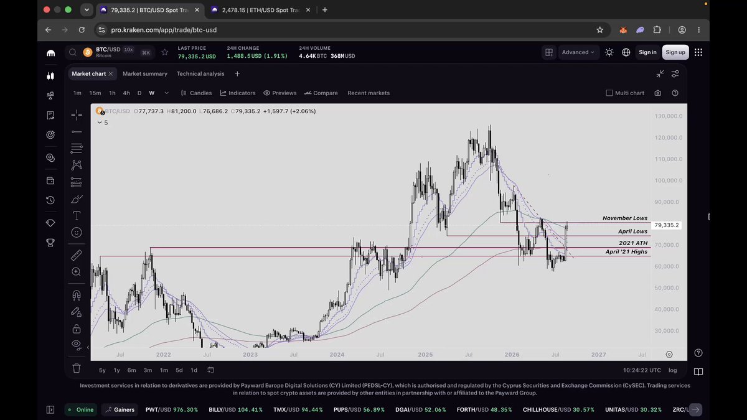This screenshot has width=747, height=420.
Task: Open the Compare symbols option
Action: (x=321, y=93)
